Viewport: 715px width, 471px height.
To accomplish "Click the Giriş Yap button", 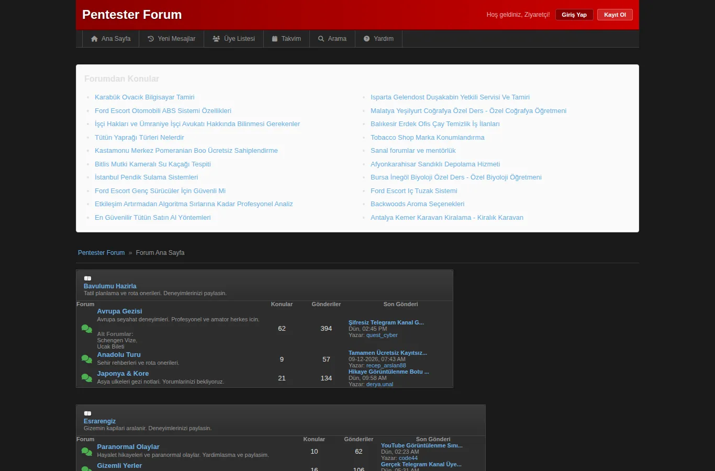I will click(x=574, y=15).
